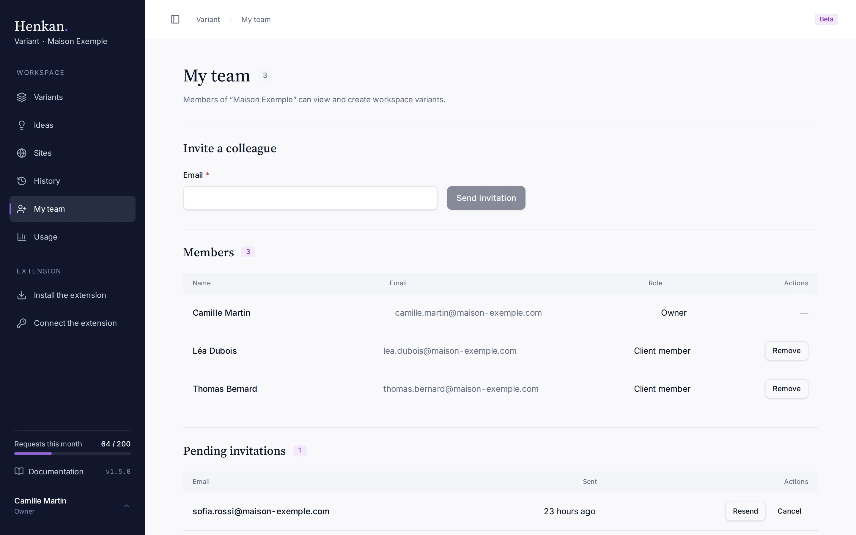Remove Thomas Bernard from the team
The height and width of the screenshot is (535, 856).
tap(786, 389)
